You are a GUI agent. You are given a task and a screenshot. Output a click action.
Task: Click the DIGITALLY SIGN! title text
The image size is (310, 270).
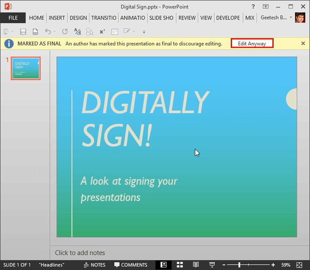point(145,119)
